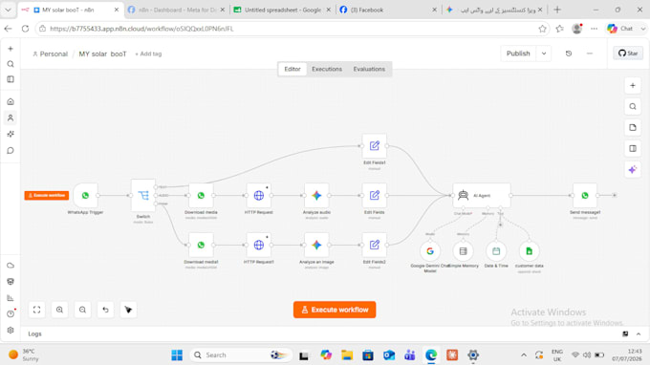Select the Google Gemini Chat Model node
The image size is (650, 365).
pyautogui.click(x=430, y=251)
